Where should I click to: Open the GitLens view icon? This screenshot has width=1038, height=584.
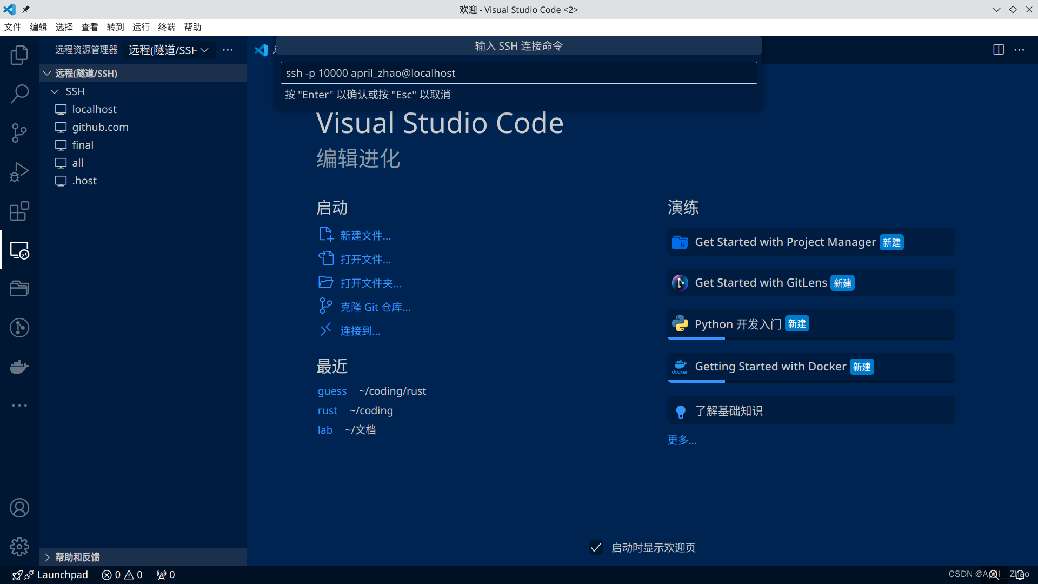[19, 328]
